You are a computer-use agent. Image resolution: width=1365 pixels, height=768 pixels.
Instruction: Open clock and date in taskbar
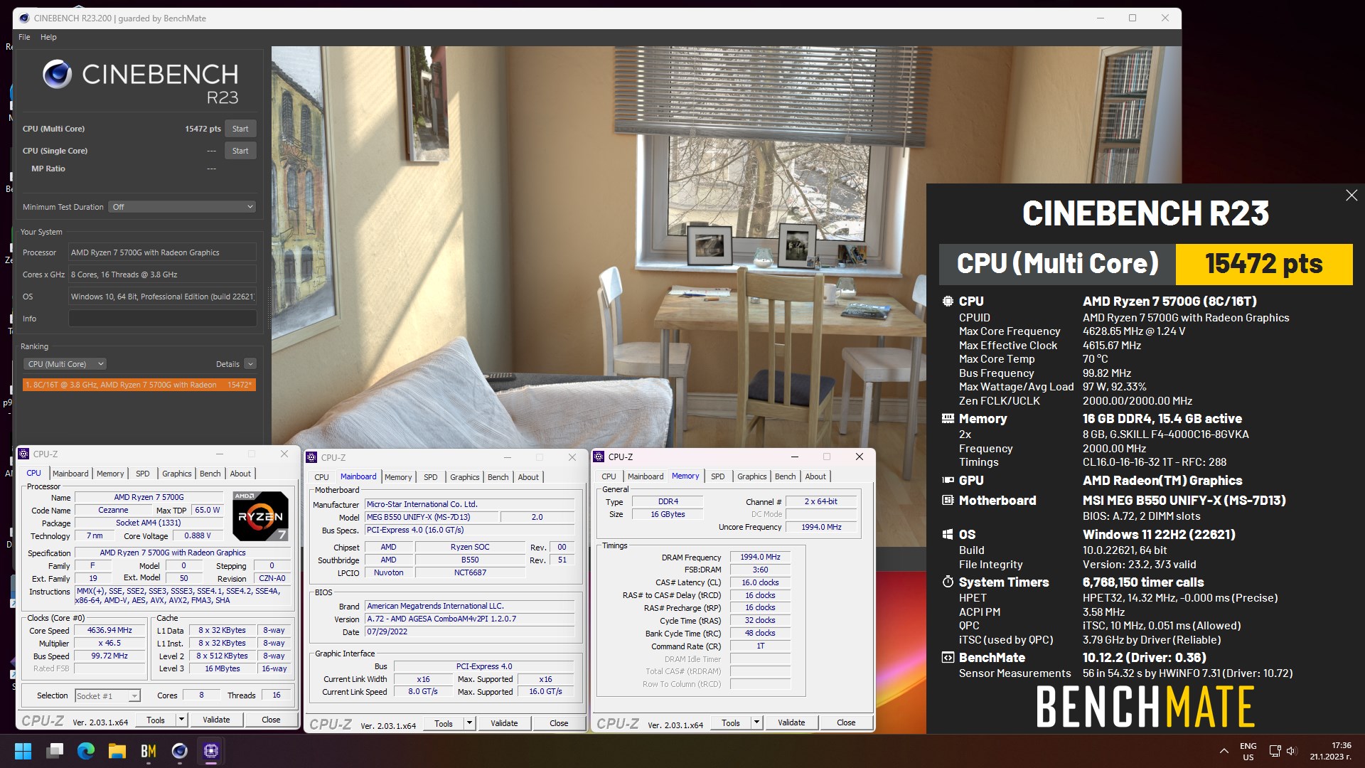click(x=1331, y=751)
